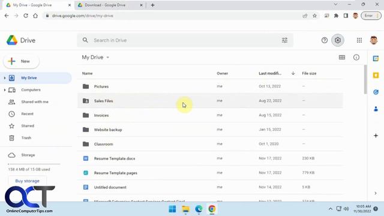The width and height of the screenshot is (384, 216).
Task: Click File size column header
Action: 309,73
